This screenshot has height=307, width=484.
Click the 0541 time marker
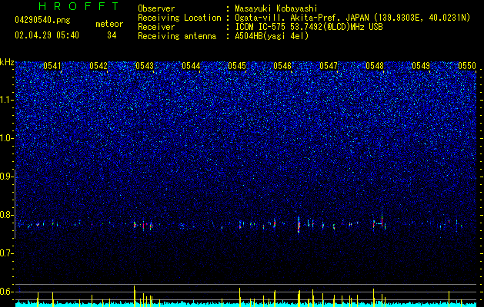click(x=52, y=66)
